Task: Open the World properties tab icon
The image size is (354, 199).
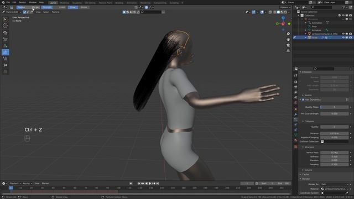Action: (x=296, y=103)
